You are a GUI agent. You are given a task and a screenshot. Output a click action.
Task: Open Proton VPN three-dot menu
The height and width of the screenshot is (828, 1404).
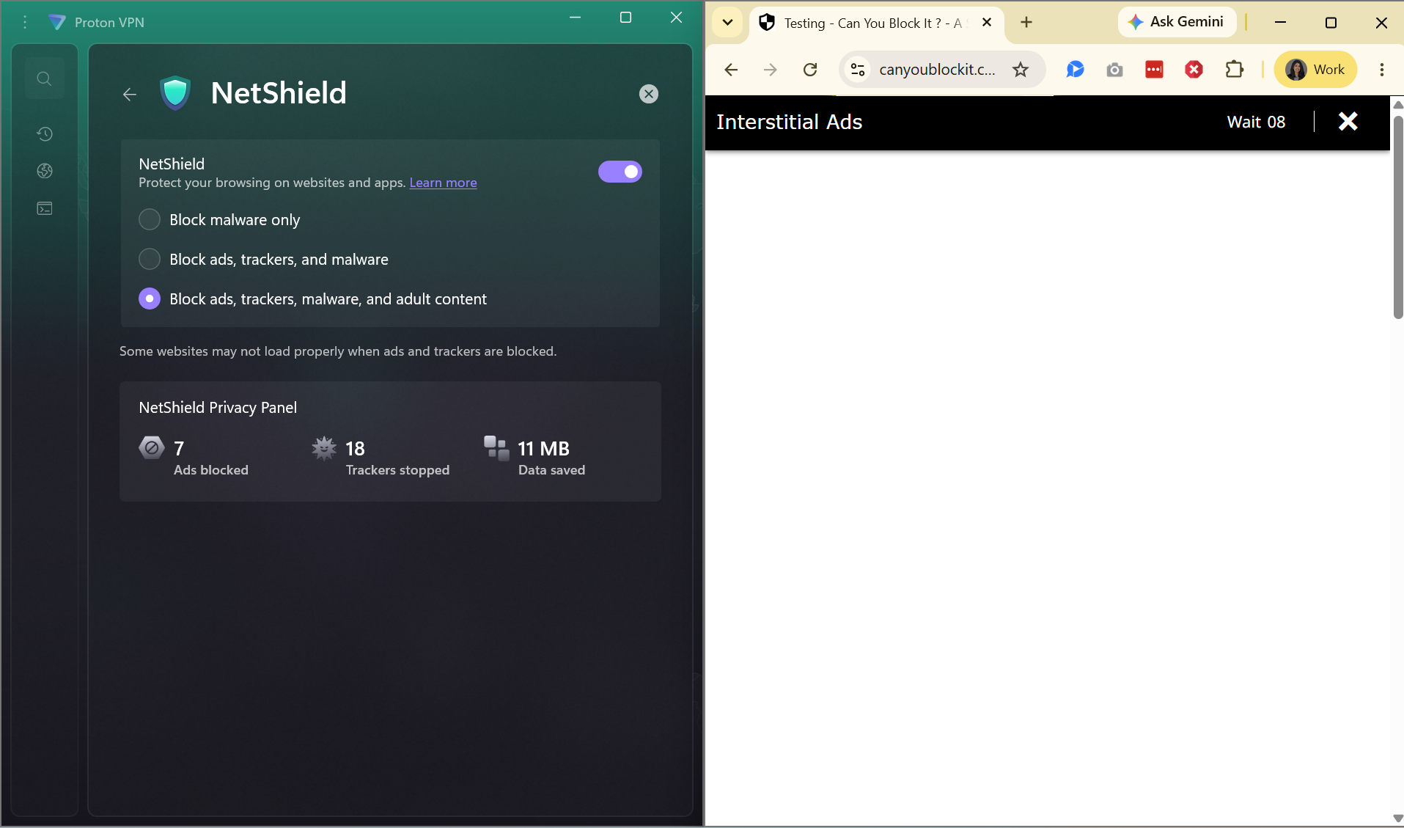[25, 23]
